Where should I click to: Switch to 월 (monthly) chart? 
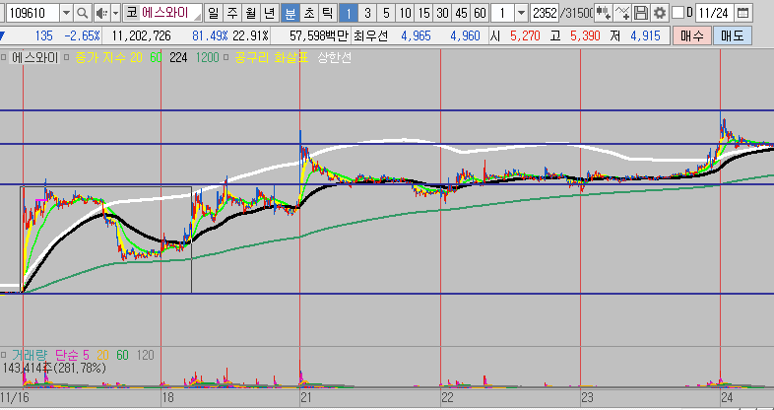click(250, 13)
